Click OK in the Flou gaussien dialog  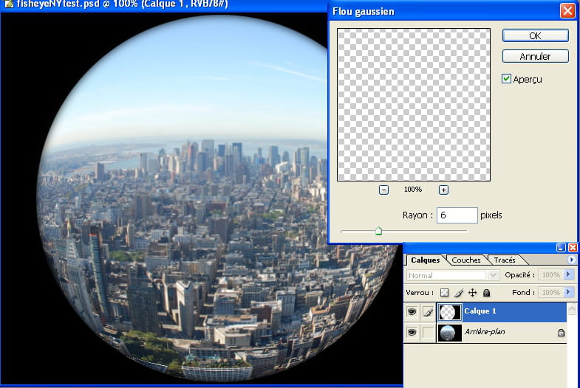tap(535, 35)
